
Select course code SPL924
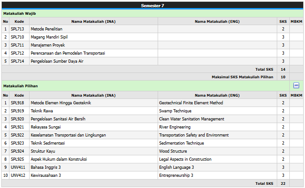(17, 151)
